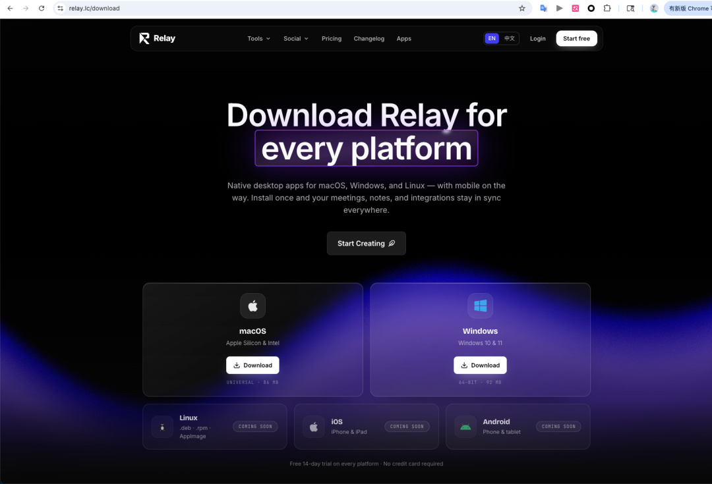Expand the Social dropdown menu

[x=296, y=39]
